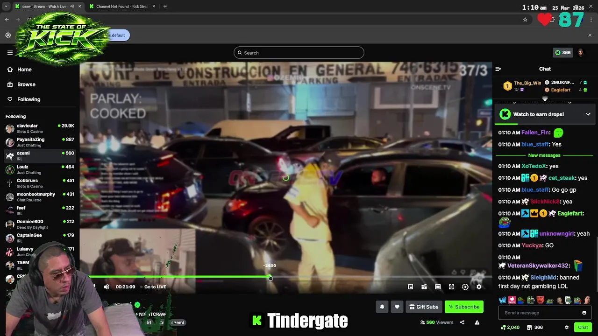The image size is (598, 336).
Task: Open a new browser tab
Action: point(165,7)
